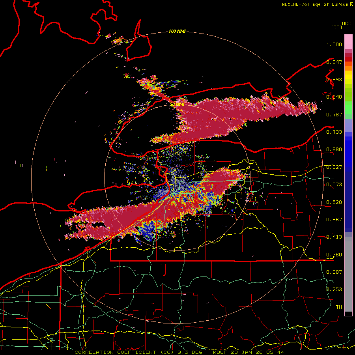Select the 0.733 scale value

click(334, 132)
